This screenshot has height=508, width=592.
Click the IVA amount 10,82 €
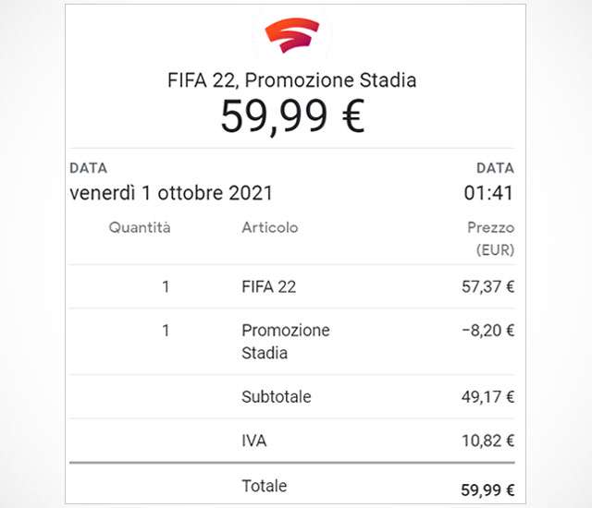click(487, 442)
